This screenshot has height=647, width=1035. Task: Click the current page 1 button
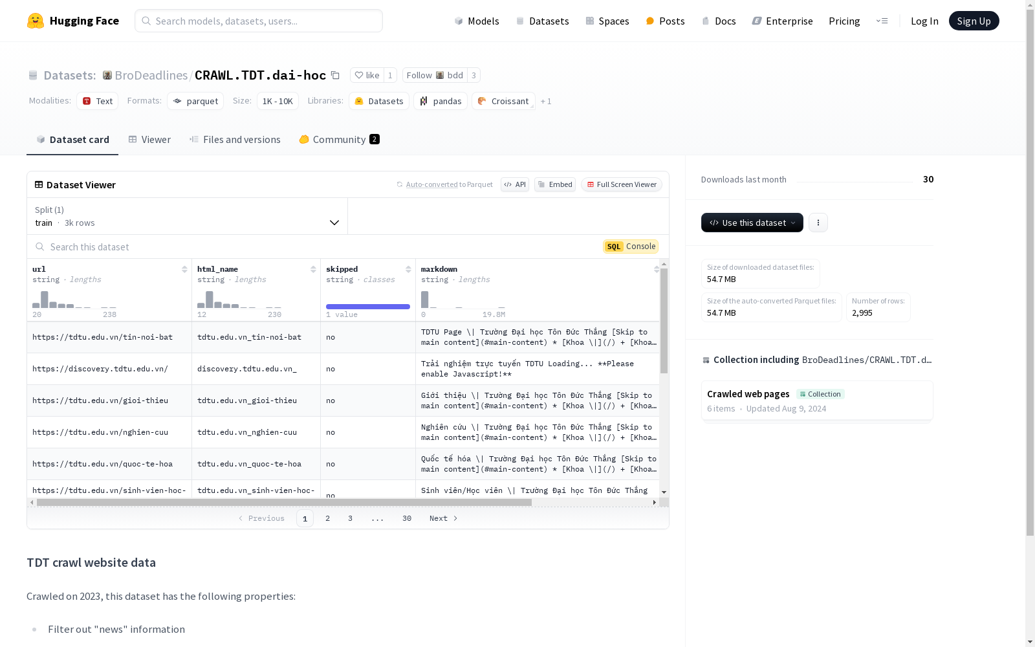click(x=305, y=518)
